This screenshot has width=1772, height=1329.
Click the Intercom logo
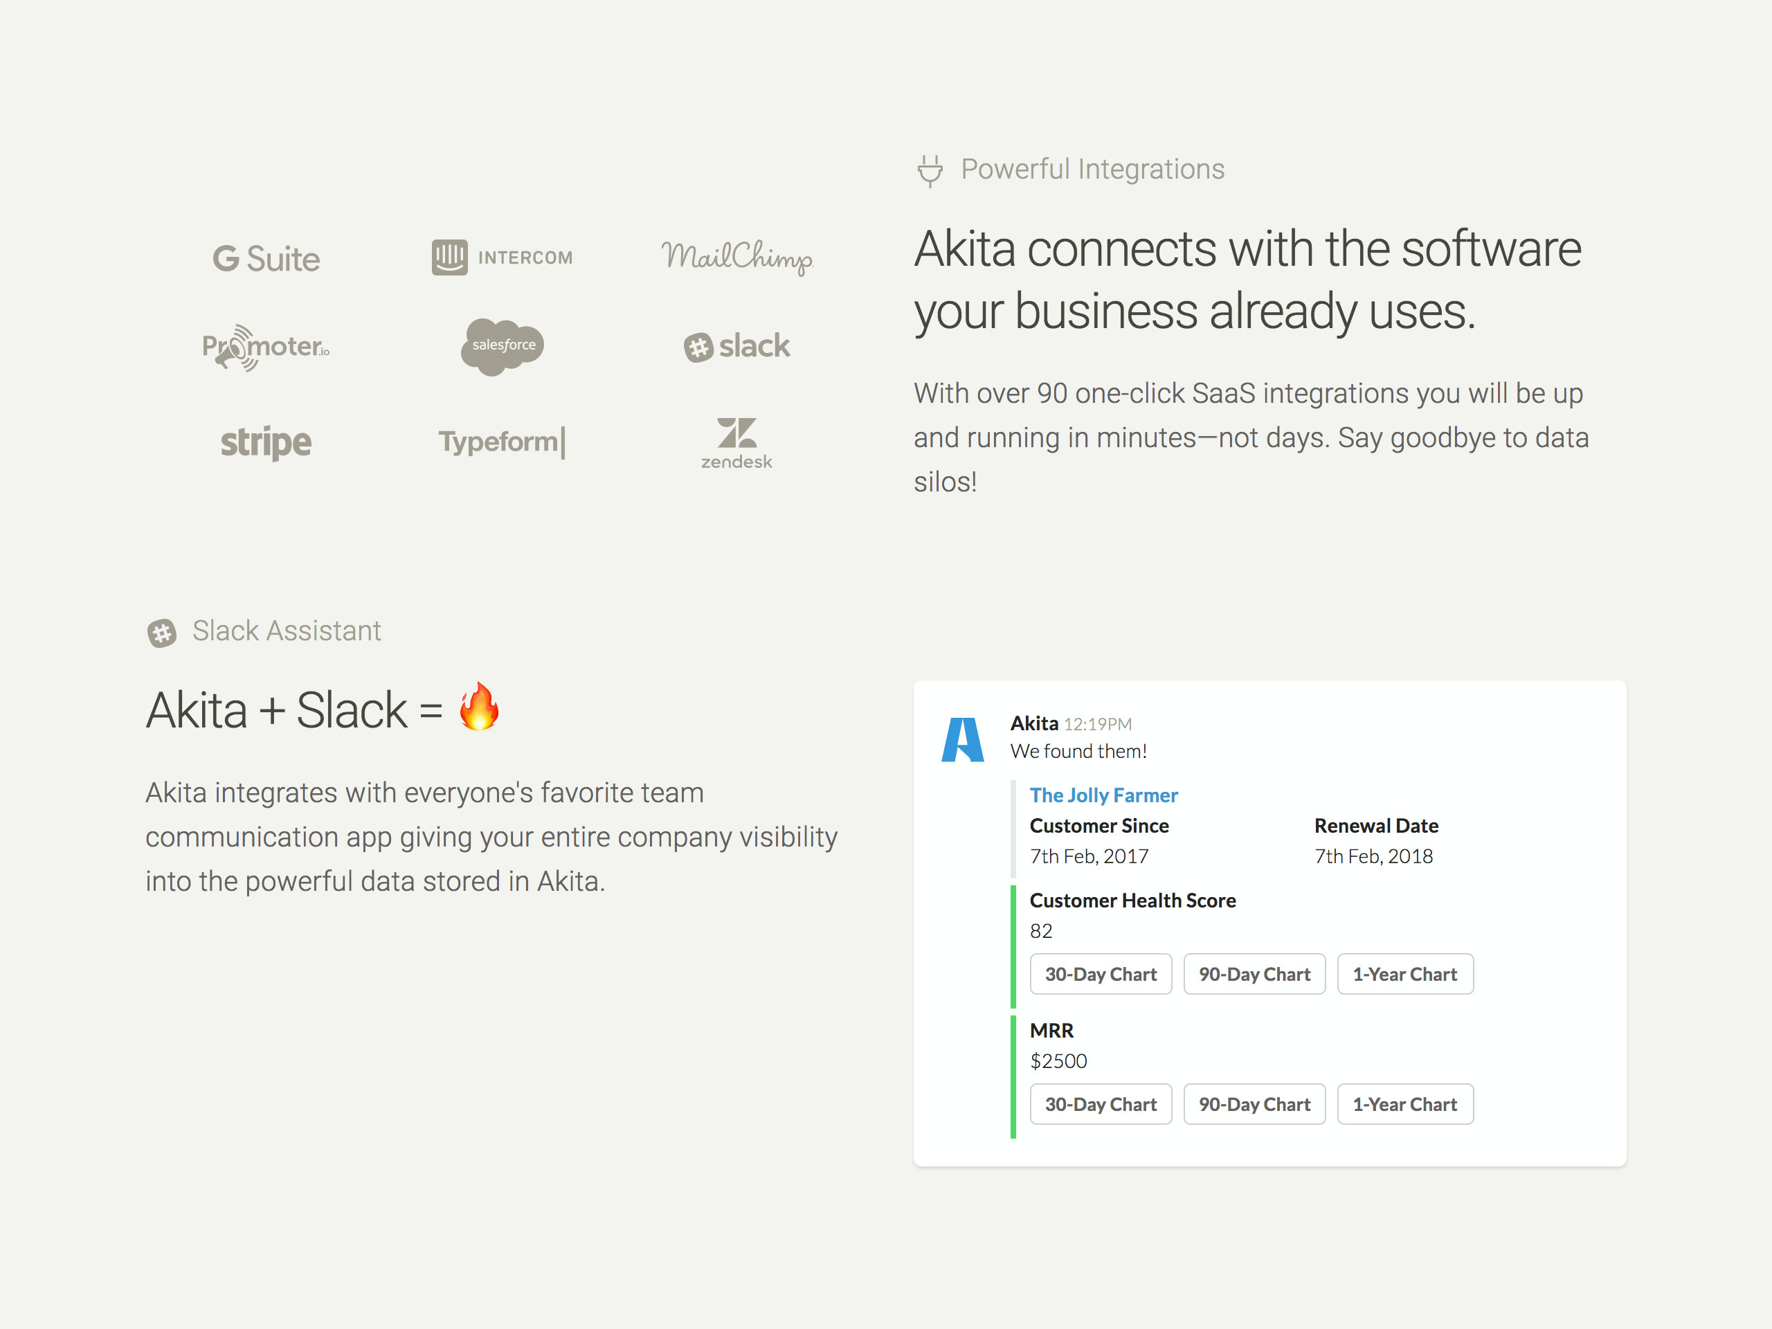(x=503, y=257)
